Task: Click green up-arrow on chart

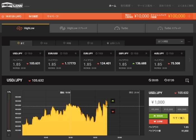Action: pos(113,101)
